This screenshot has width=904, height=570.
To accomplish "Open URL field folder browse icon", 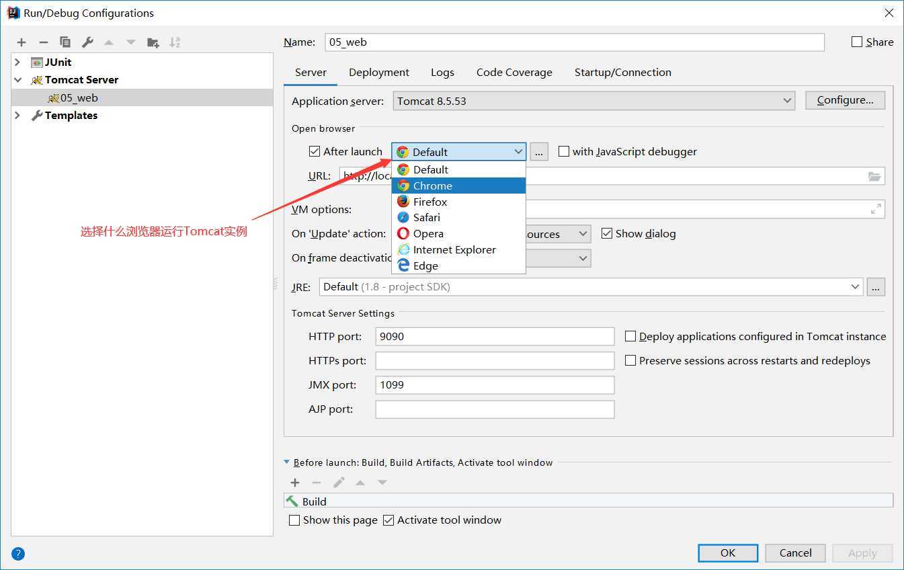I will pyautogui.click(x=874, y=176).
